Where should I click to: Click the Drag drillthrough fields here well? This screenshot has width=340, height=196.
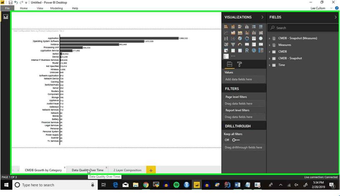(x=244, y=147)
